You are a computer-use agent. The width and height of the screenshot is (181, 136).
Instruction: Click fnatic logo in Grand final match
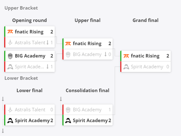pyautogui.click(x=126, y=56)
